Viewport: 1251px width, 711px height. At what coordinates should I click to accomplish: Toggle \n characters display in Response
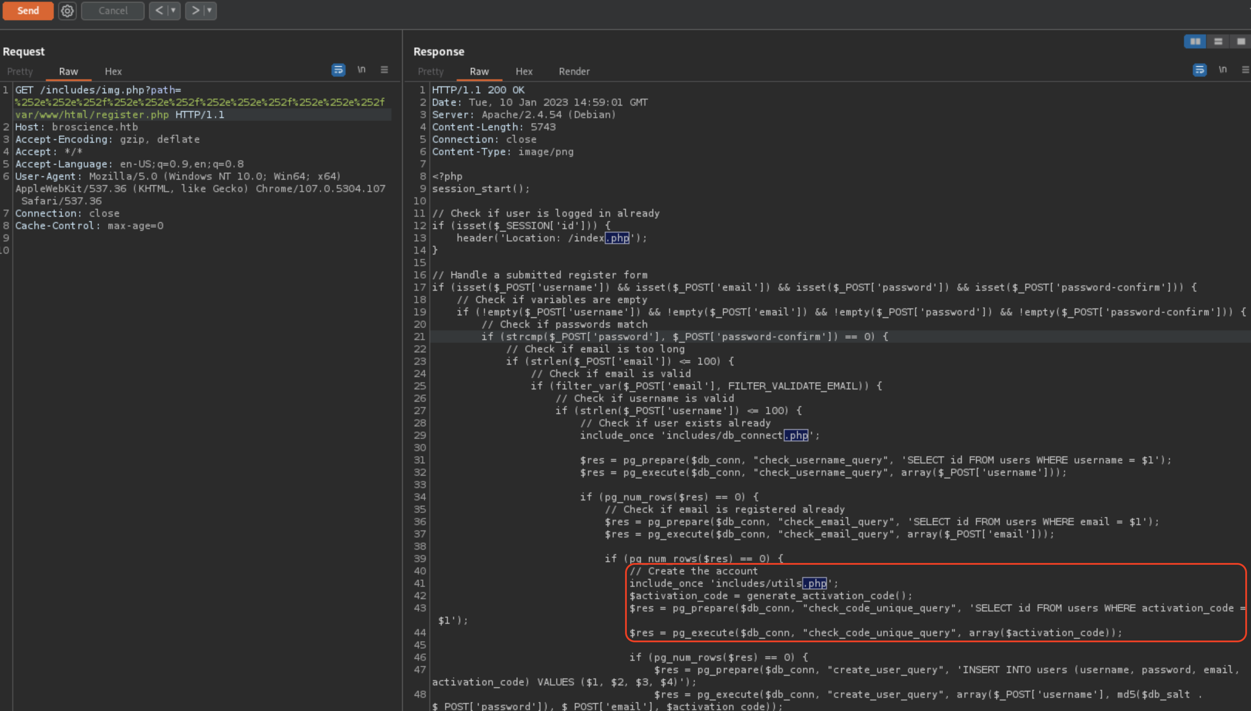(1222, 70)
